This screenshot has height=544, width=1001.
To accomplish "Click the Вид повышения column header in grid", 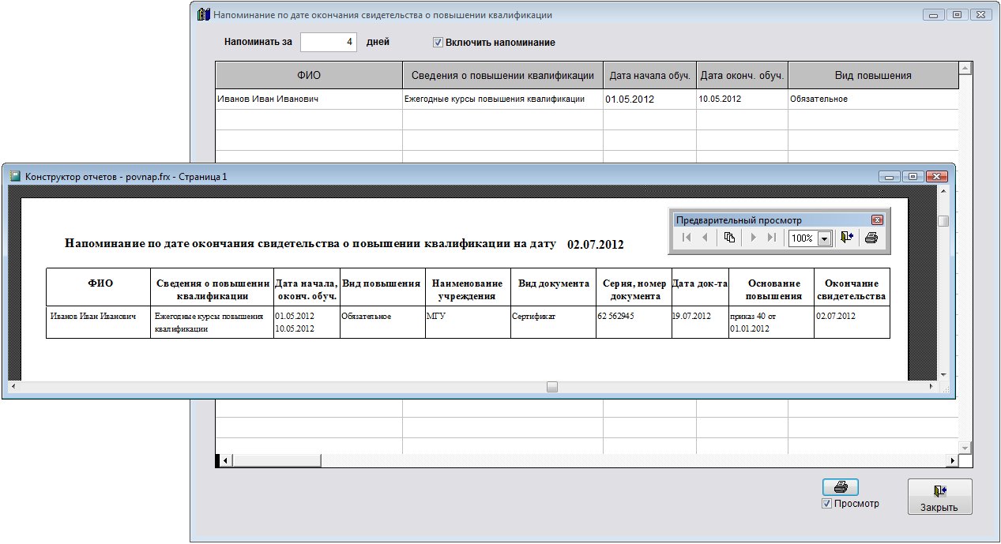I will 872,76.
